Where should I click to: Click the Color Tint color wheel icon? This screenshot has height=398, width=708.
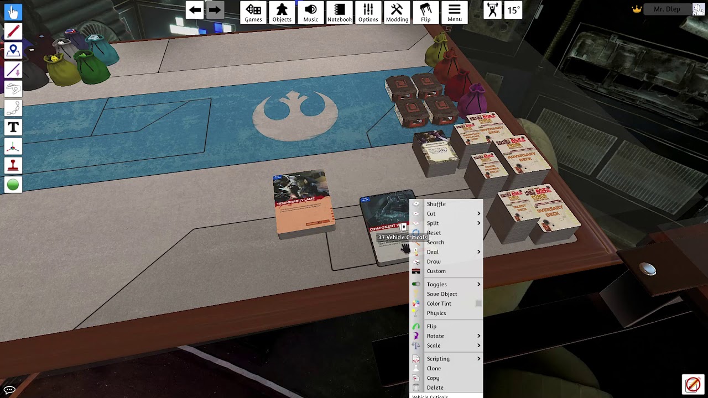click(x=416, y=303)
